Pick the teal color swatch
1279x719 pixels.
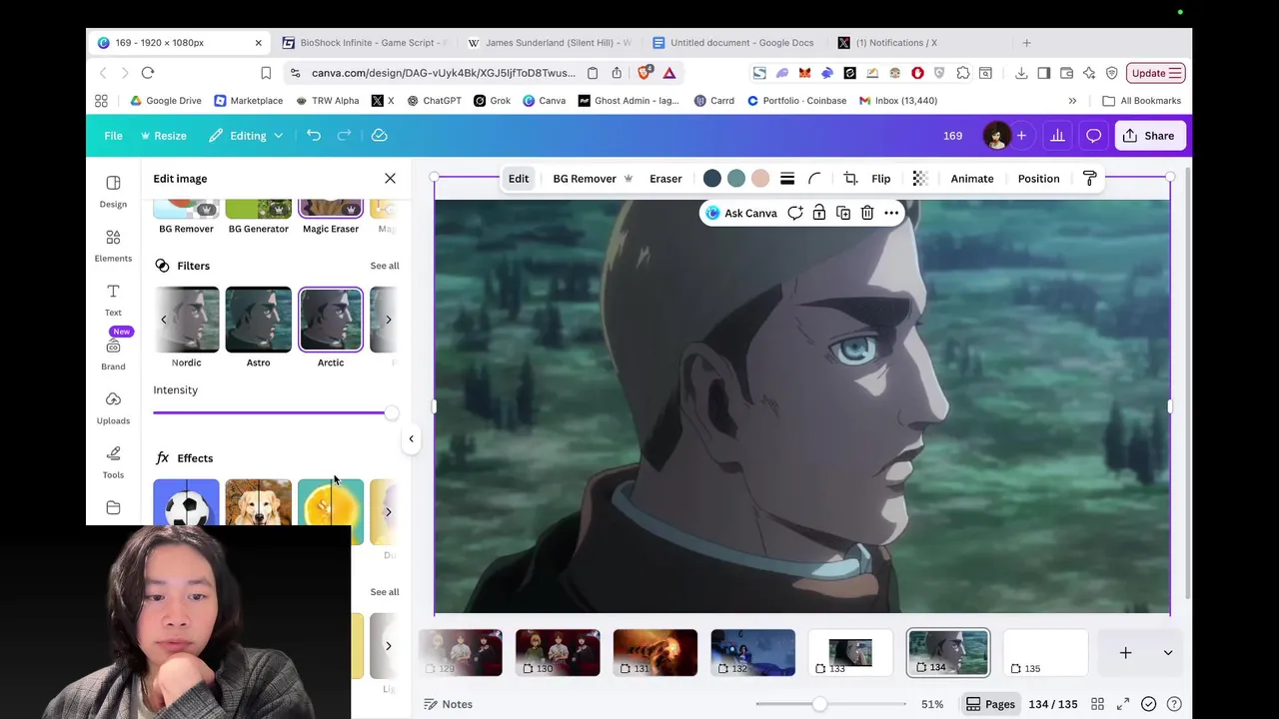(x=736, y=179)
